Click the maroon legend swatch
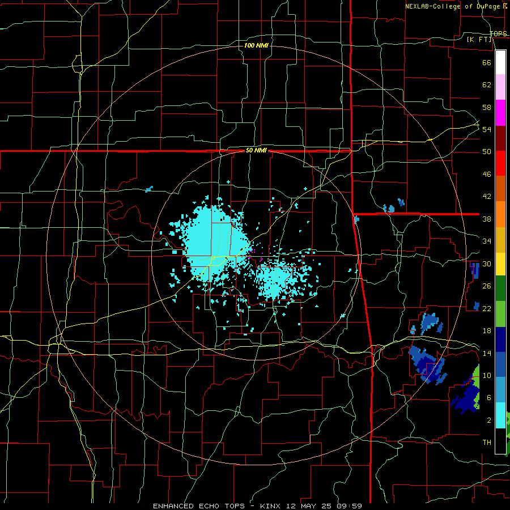The height and width of the screenshot is (510, 510). tap(500, 138)
